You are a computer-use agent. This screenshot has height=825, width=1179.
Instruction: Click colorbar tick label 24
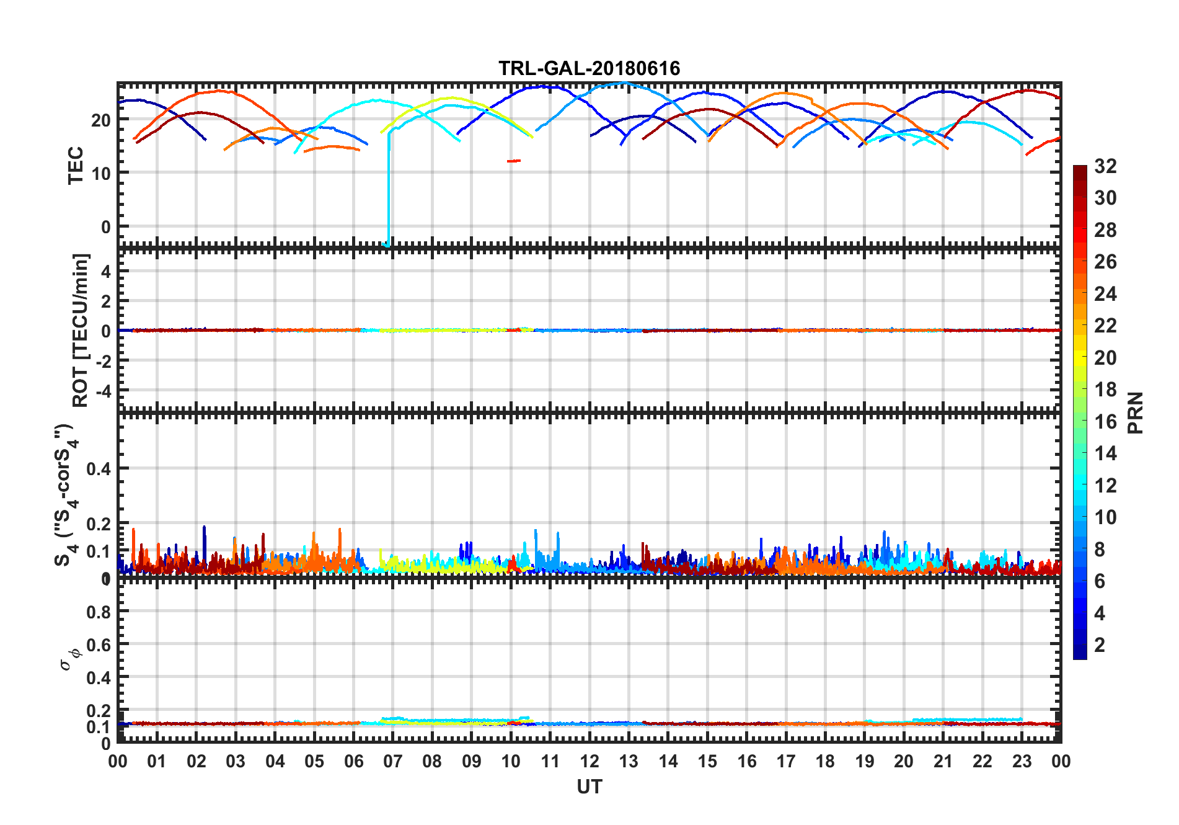coord(1105,294)
